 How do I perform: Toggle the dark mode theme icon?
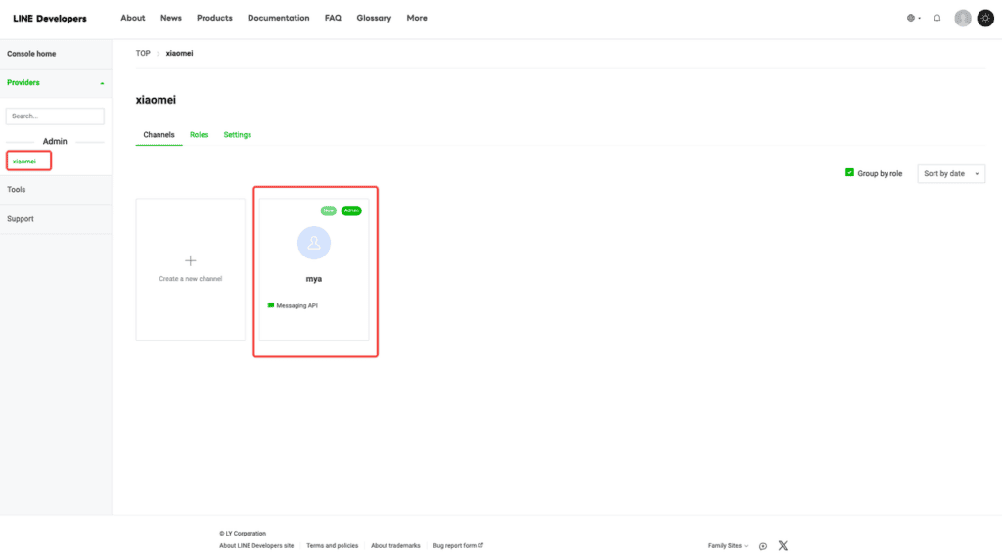pyautogui.click(x=985, y=18)
